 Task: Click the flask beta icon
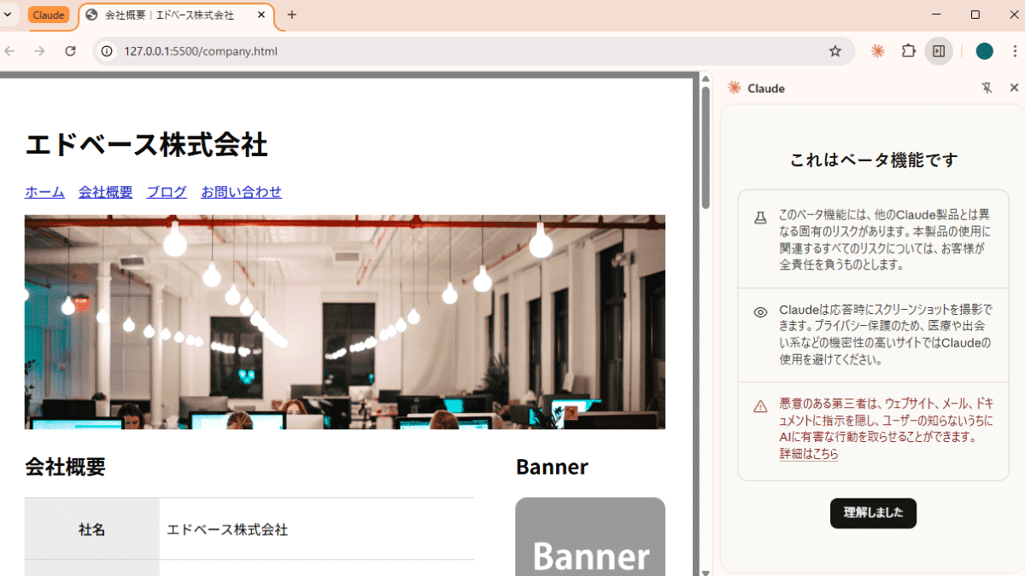point(760,218)
